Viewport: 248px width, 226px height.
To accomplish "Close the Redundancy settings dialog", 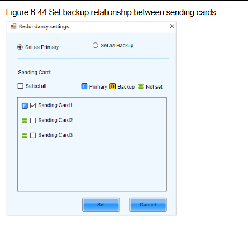I will [x=172, y=26].
